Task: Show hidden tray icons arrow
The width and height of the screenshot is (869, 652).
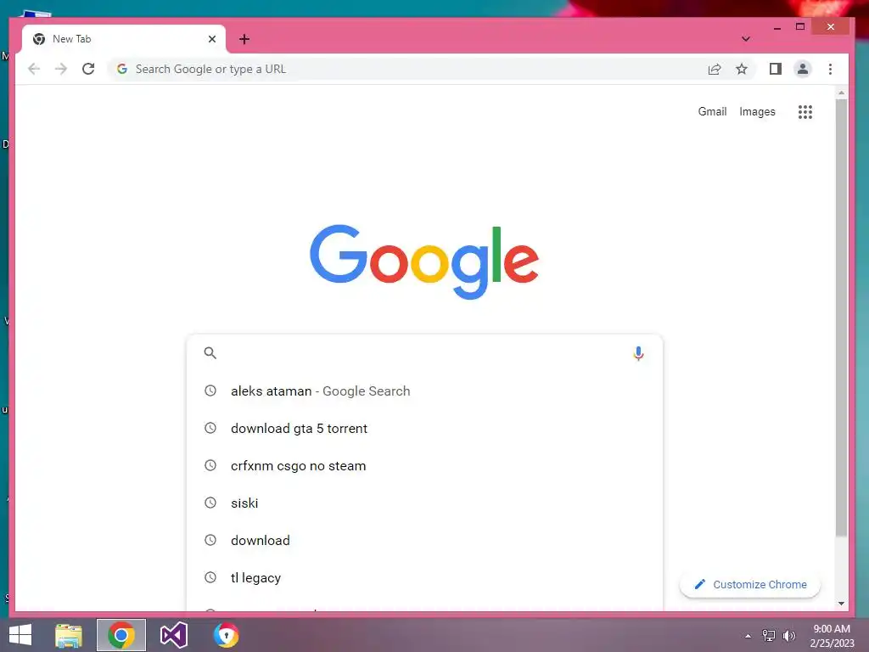Action: coord(748,636)
